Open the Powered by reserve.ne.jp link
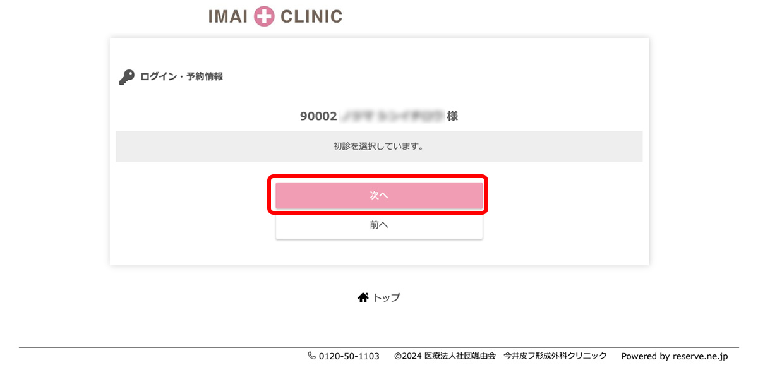This screenshot has width=758, height=377. (x=675, y=356)
